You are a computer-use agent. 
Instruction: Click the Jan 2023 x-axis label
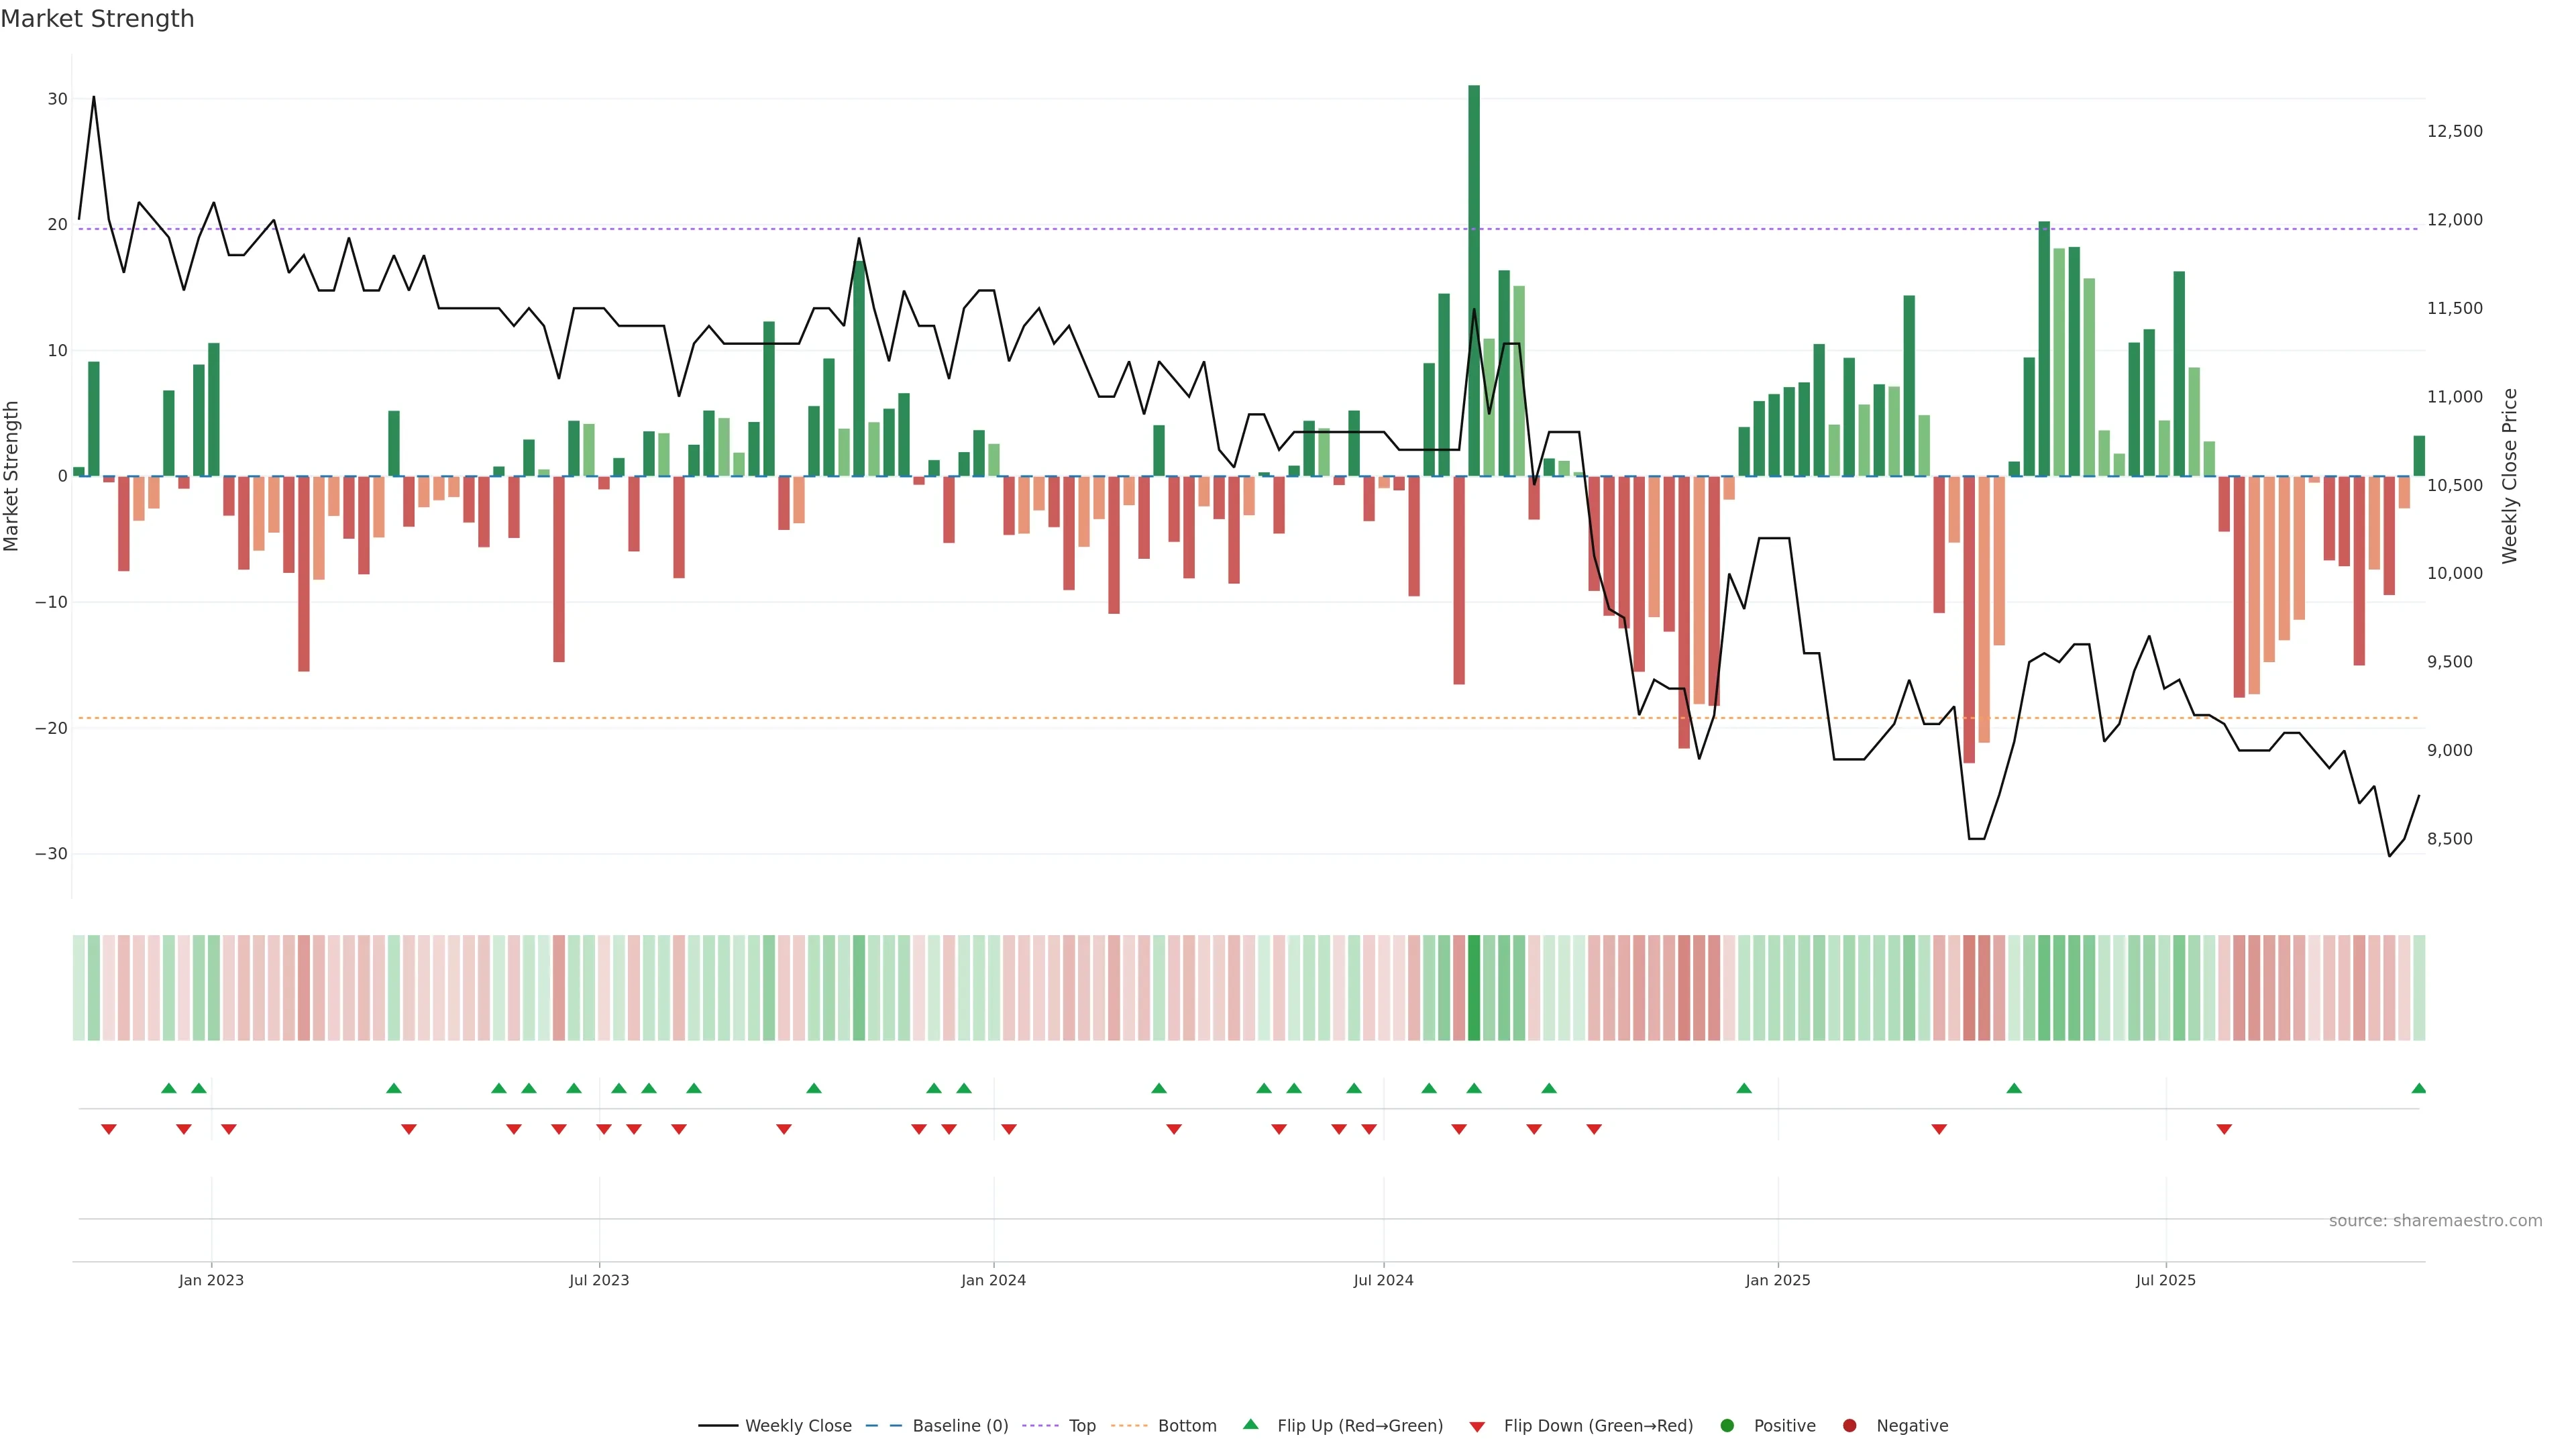[211, 1280]
